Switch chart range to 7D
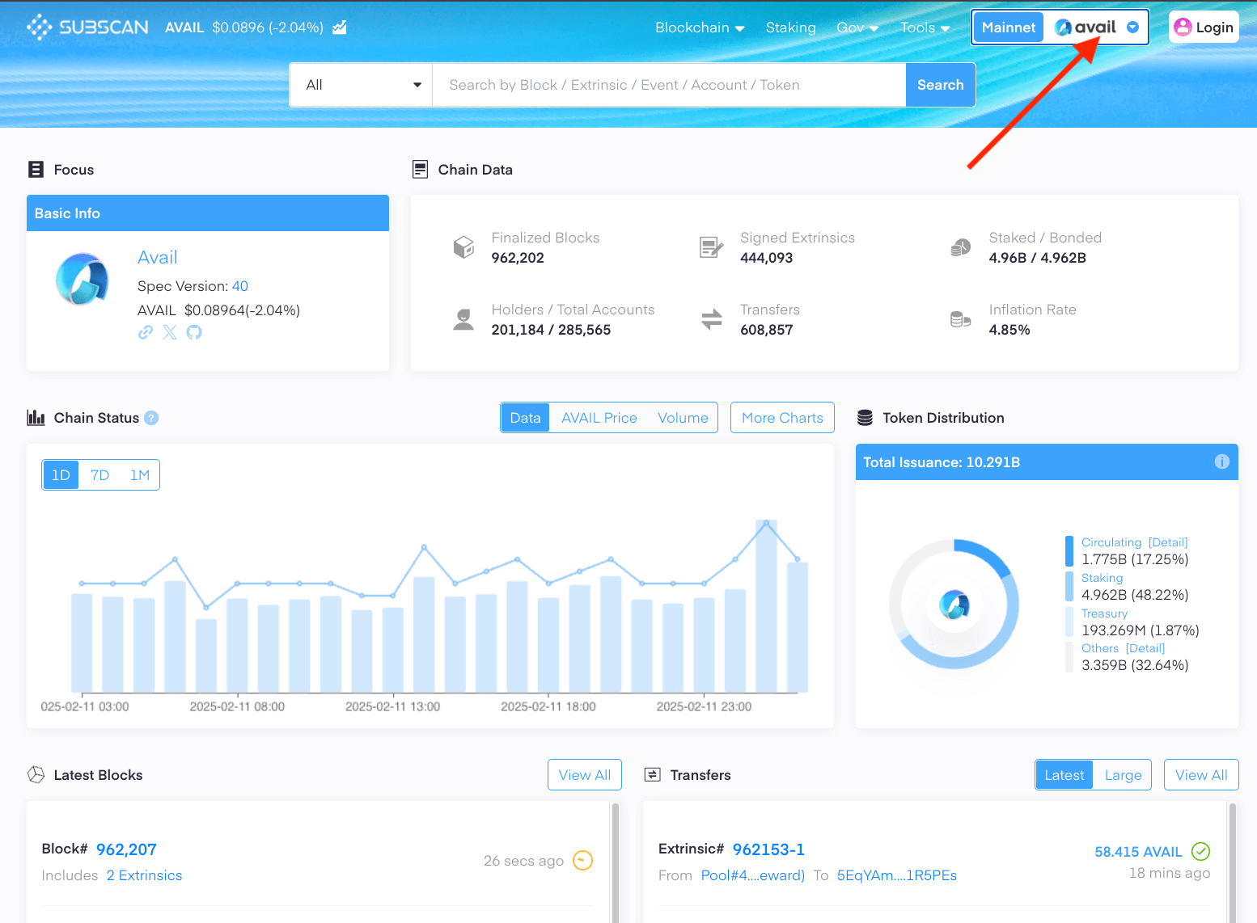 [x=99, y=475]
